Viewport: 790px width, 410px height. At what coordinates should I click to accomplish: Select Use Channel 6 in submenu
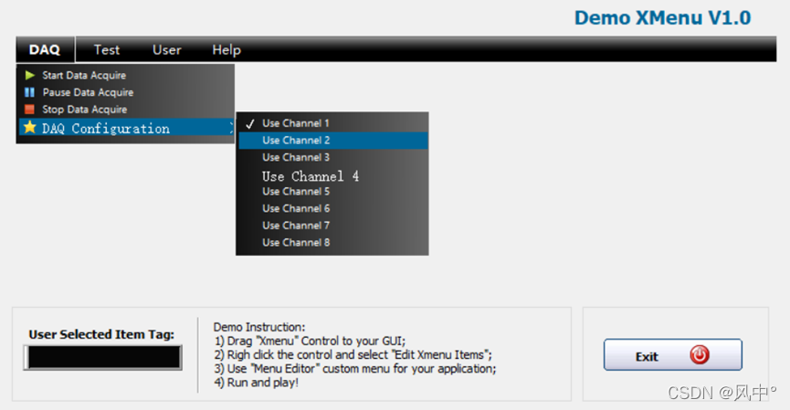[333, 208]
